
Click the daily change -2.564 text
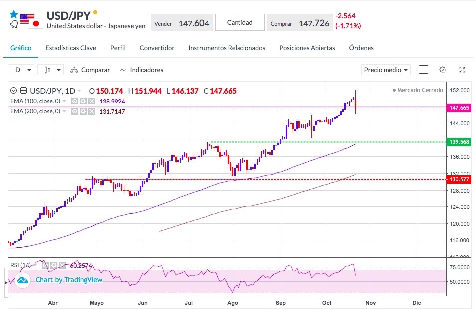click(345, 16)
